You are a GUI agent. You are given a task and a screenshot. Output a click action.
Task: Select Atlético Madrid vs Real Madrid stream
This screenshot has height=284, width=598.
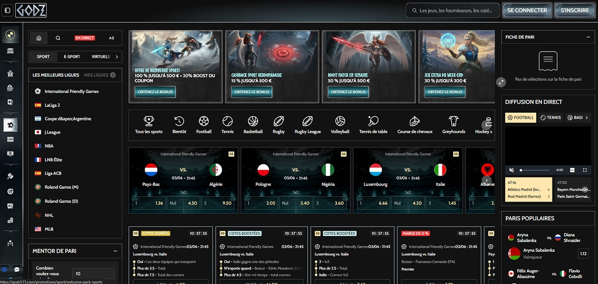[529, 189]
